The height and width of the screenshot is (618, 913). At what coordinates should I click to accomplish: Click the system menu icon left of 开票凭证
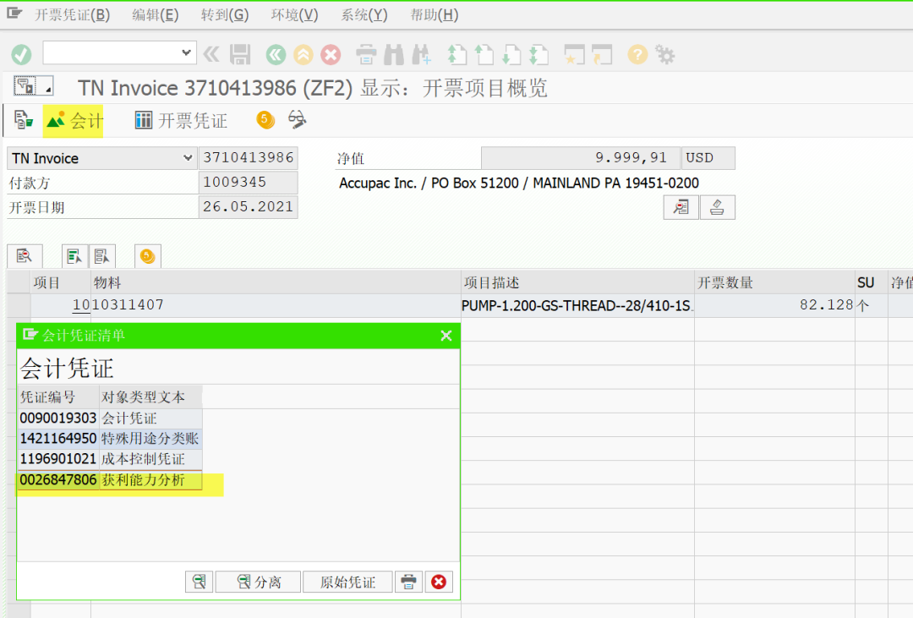point(14,14)
